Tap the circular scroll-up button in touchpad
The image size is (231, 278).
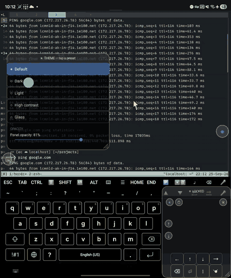point(168,224)
